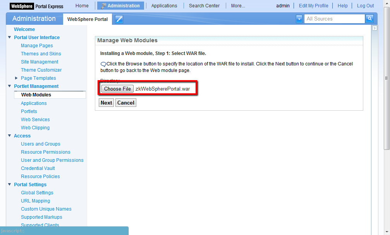Viewport: 390px width, 235px height.
Task: Select the WebSphere Portal page tab
Action: tap(88, 19)
